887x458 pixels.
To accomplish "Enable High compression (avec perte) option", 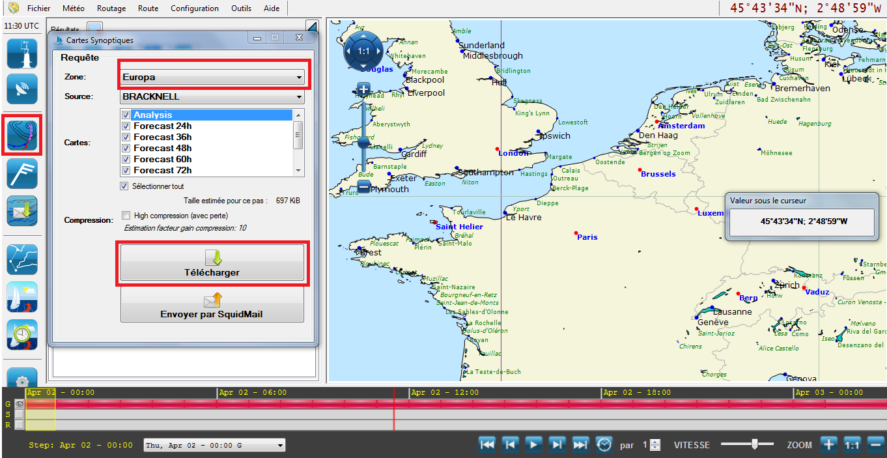I will pos(126,216).
